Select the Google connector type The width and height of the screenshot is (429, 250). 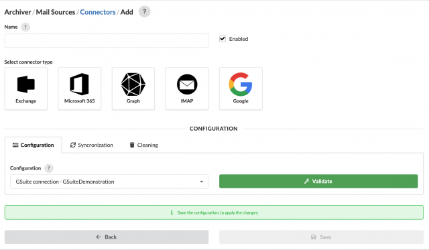[x=241, y=88]
